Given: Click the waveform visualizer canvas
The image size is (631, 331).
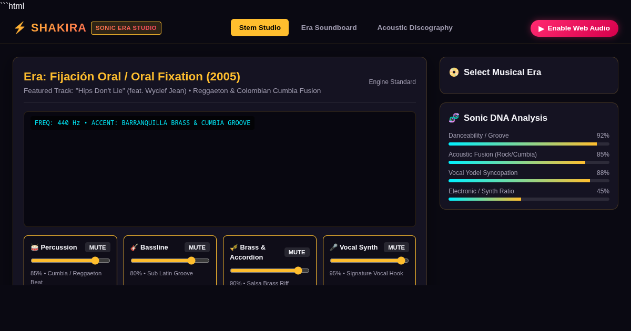Looking at the screenshot, I should pos(220,169).
